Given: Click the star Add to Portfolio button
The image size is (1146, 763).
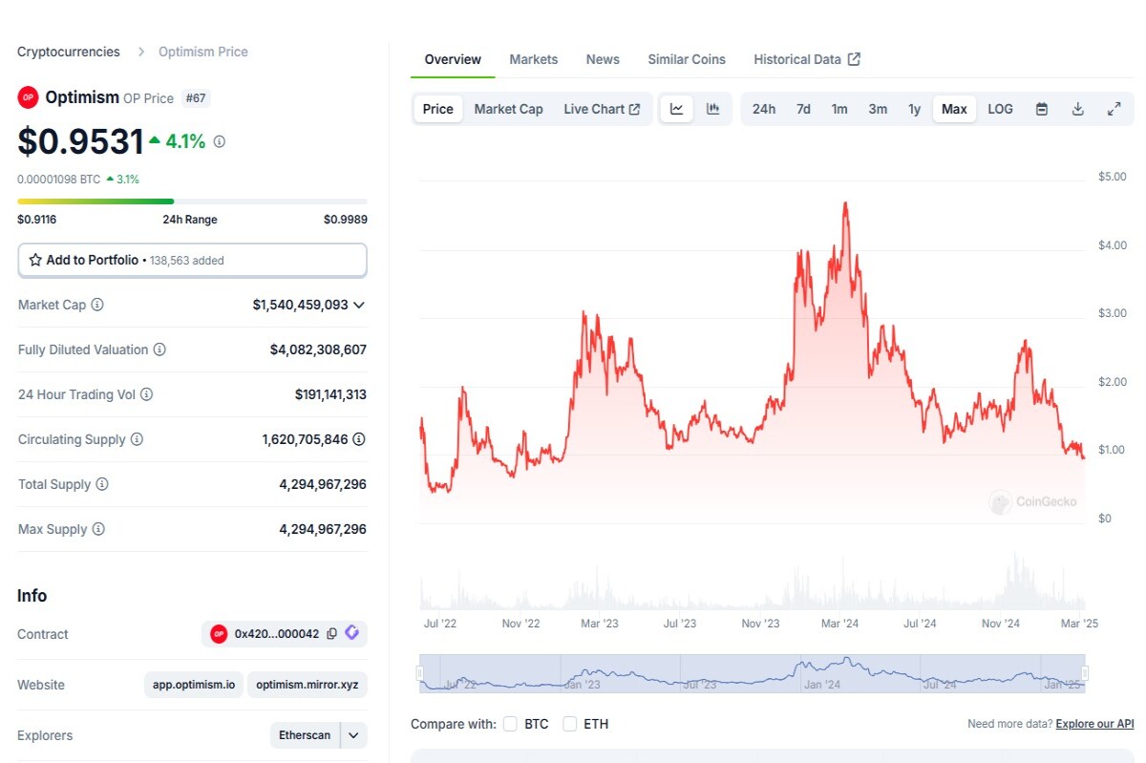Looking at the screenshot, I should [x=192, y=260].
